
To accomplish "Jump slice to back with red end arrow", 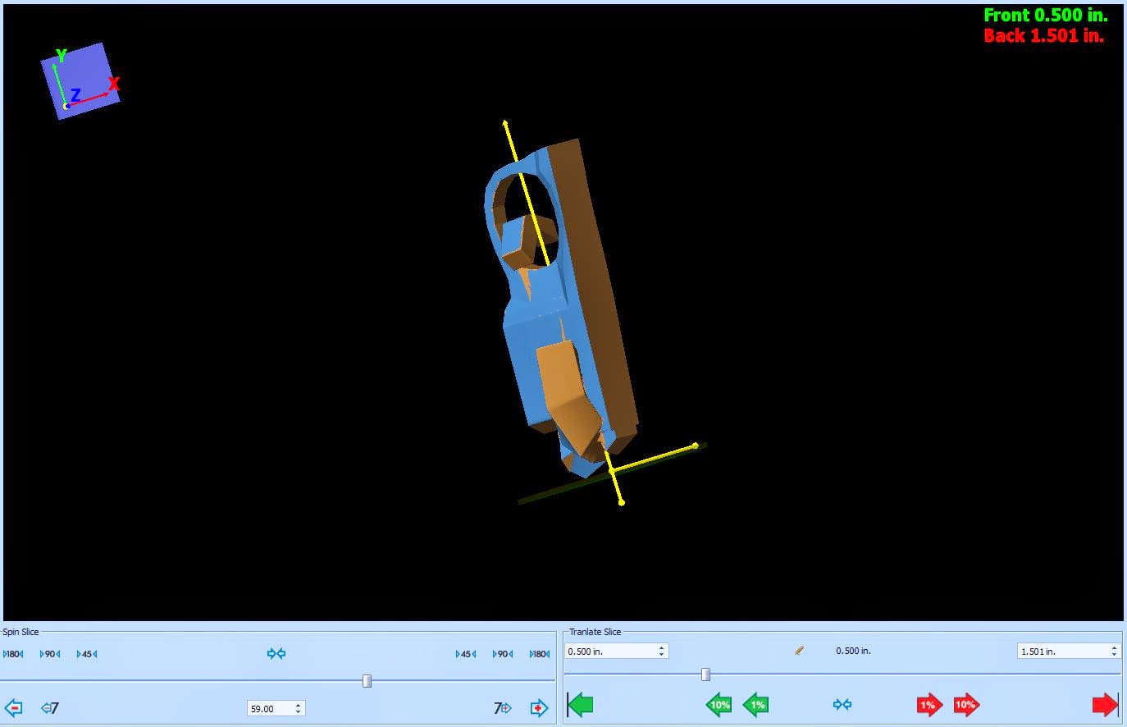I will click(x=1105, y=704).
